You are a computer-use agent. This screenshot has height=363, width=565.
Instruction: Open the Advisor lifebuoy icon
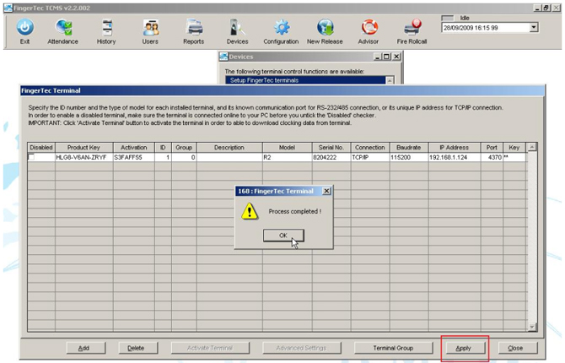[369, 28]
